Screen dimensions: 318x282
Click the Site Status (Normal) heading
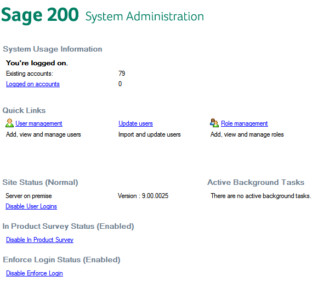pos(40,182)
